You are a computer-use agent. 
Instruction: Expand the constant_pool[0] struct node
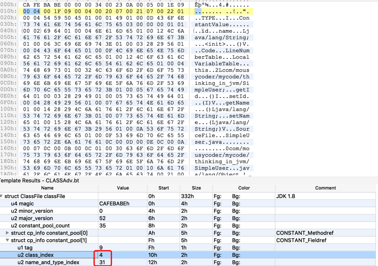pyautogui.click(x=7, y=233)
